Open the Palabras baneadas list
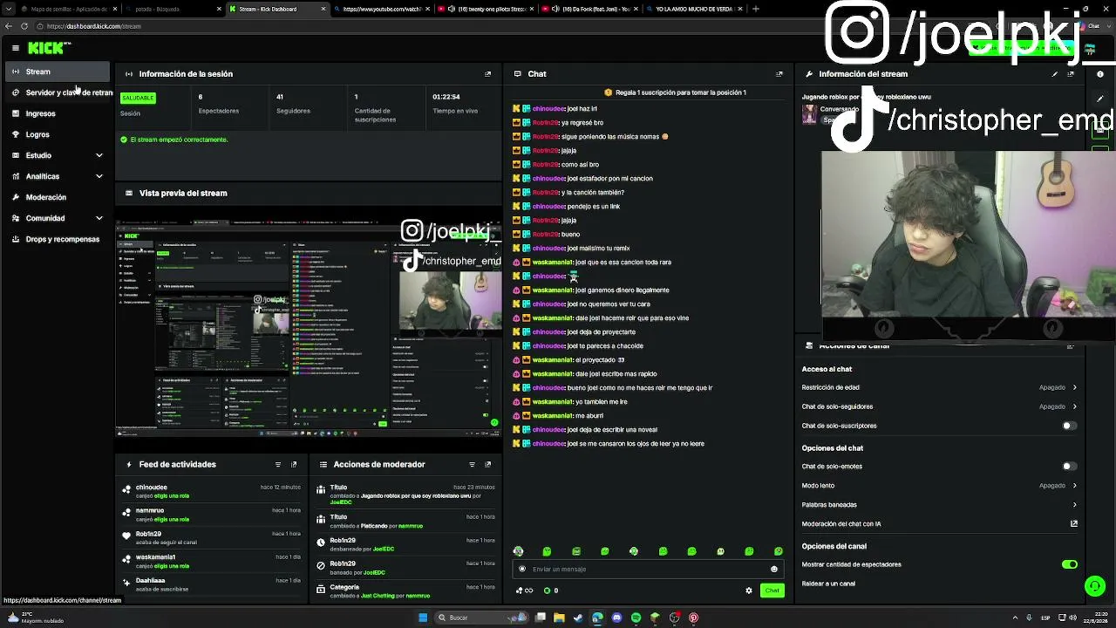Viewport: 1116px width, 628px height. pos(939,505)
